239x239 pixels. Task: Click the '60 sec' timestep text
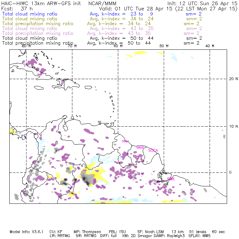[x=218, y=232]
